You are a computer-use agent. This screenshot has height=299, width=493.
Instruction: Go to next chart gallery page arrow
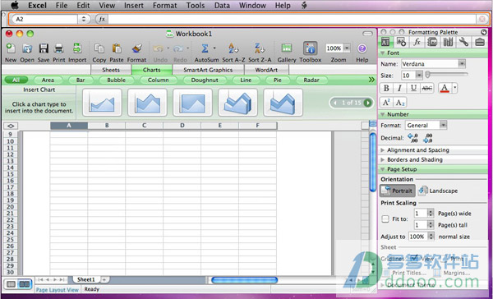point(367,103)
